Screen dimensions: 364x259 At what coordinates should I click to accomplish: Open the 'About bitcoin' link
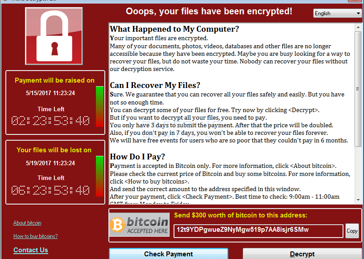click(x=27, y=223)
